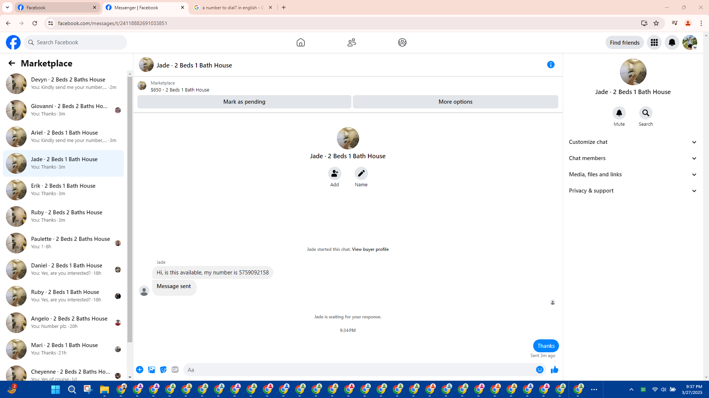Open File Explorer from the taskbar
Viewport: 709px width, 398px height.
(x=105, y=390)
